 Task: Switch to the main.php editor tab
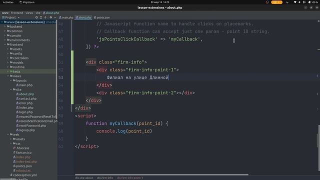pos(66,17)
